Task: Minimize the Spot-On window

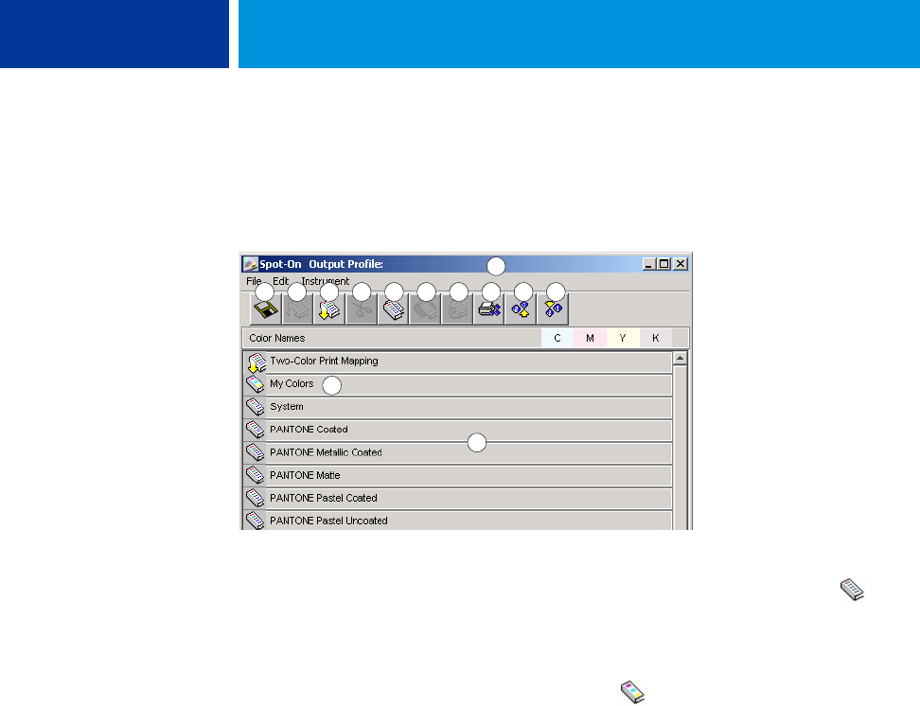Action: pyautogui.click(x=648, y=264)
